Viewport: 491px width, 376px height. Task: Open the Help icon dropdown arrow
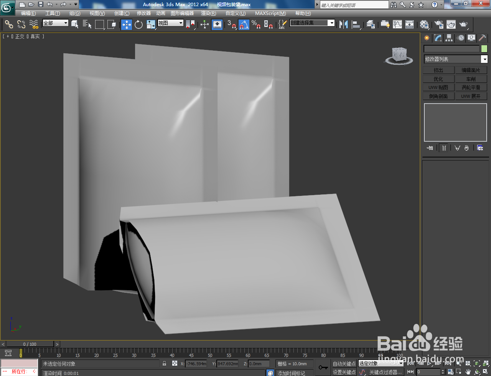442,5
